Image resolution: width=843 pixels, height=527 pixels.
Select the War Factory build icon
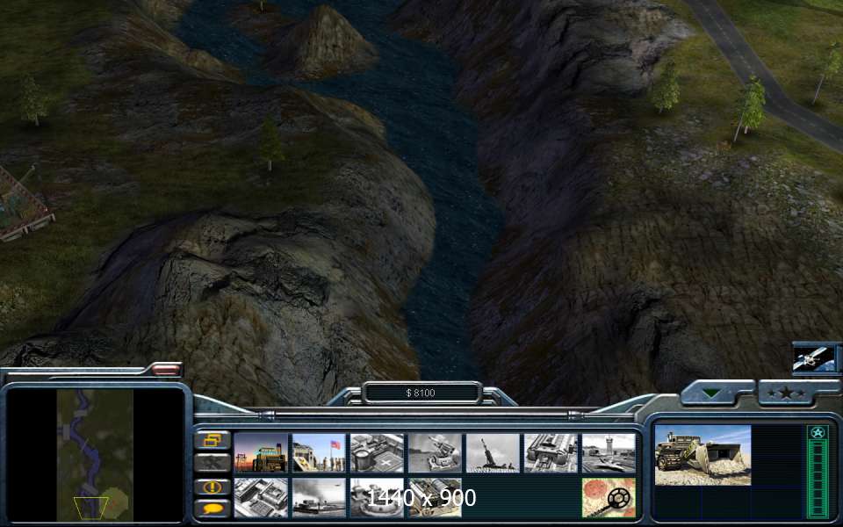click(551, 453)
